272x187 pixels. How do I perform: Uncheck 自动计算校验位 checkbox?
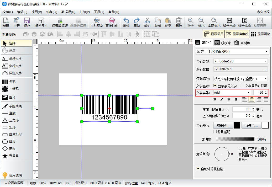coord(198,168)
